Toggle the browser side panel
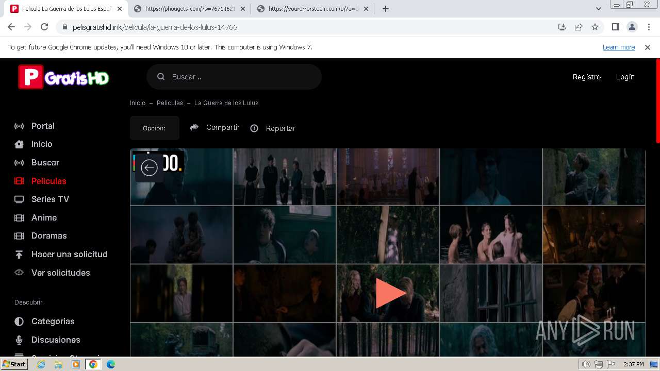 click(615, 27)
